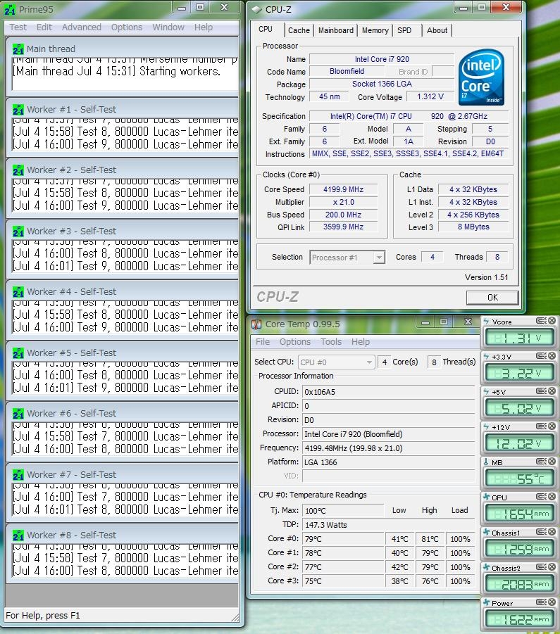Click the TDP value 147.3 Watts

[388, 525]
